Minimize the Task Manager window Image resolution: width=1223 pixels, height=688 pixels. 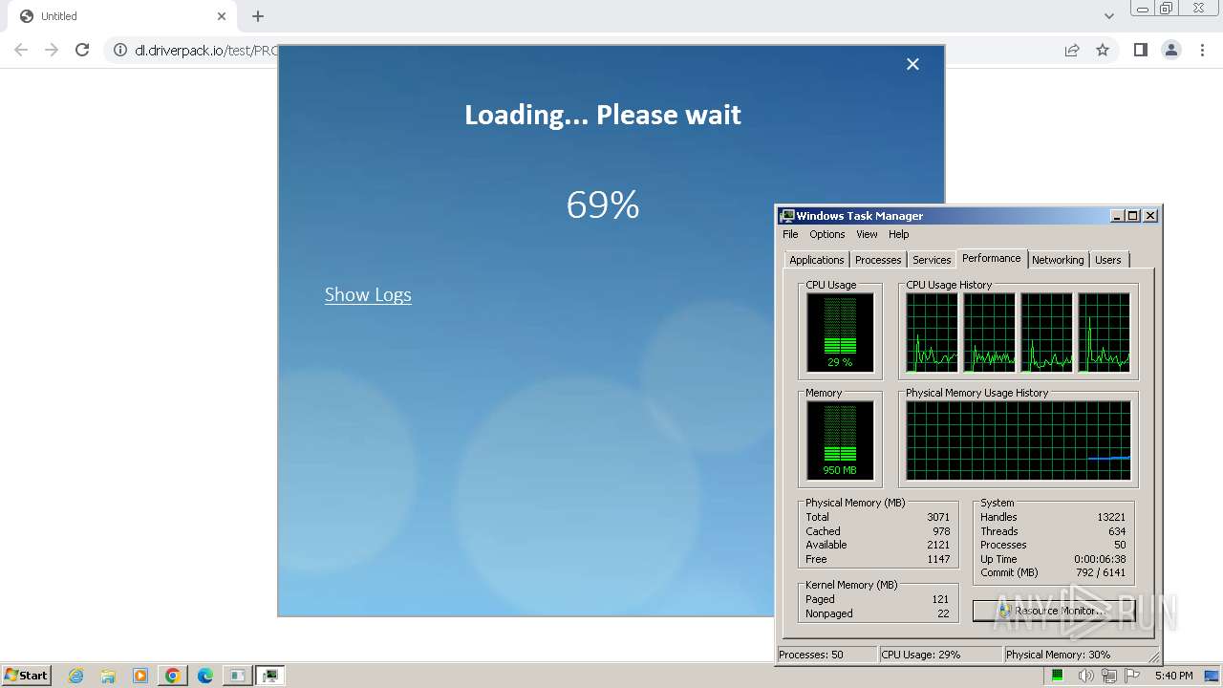1117,216
